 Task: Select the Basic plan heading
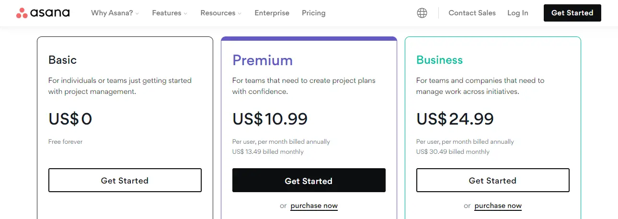(x=62, y=60)
